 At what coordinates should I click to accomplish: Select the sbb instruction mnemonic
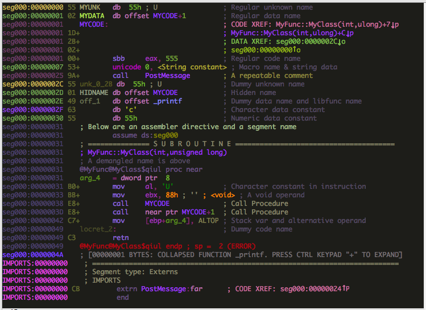coord(118,59)
